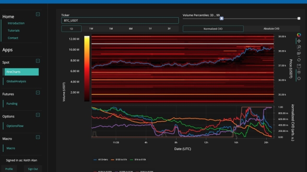Toggle $1k to $10k series in legend
The width and height of the screenshot is (307, 172).
[x=138, y=160]
